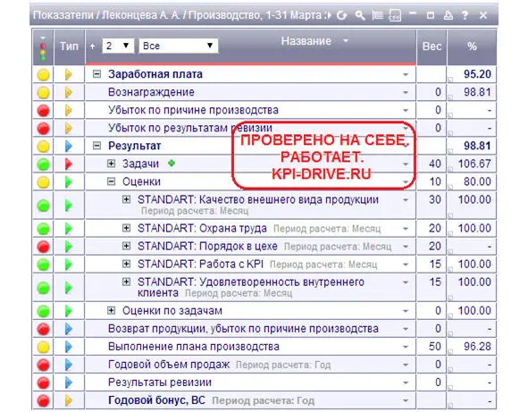Click the traffic light status column header
528x412 pixels.
43,47
